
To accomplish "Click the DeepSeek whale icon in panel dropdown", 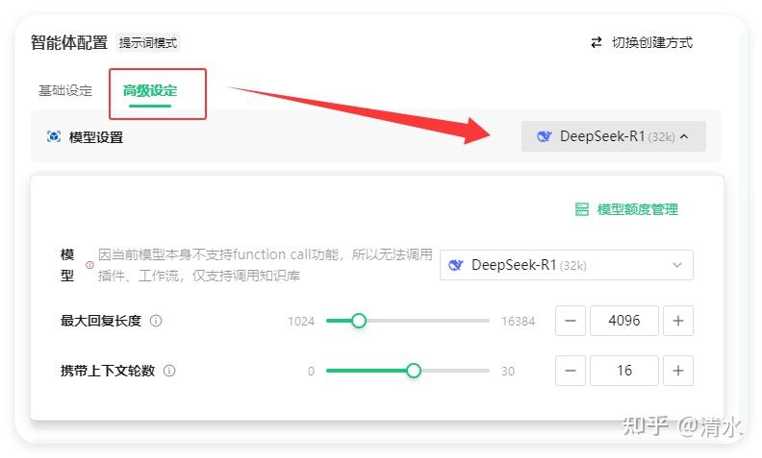I will tap(456, 265).
